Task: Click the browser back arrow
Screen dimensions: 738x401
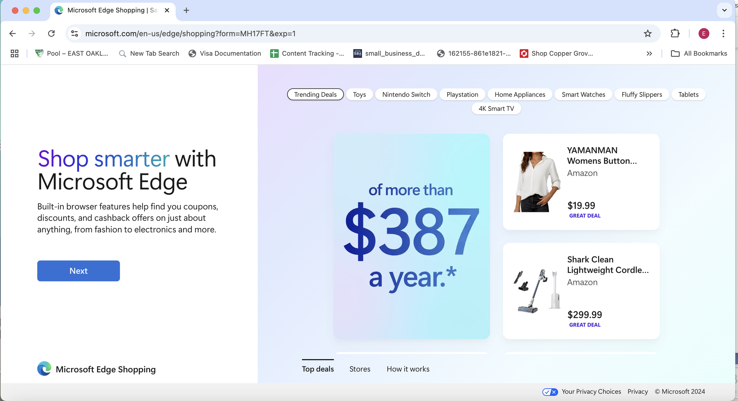Action: tap(12, 34)
